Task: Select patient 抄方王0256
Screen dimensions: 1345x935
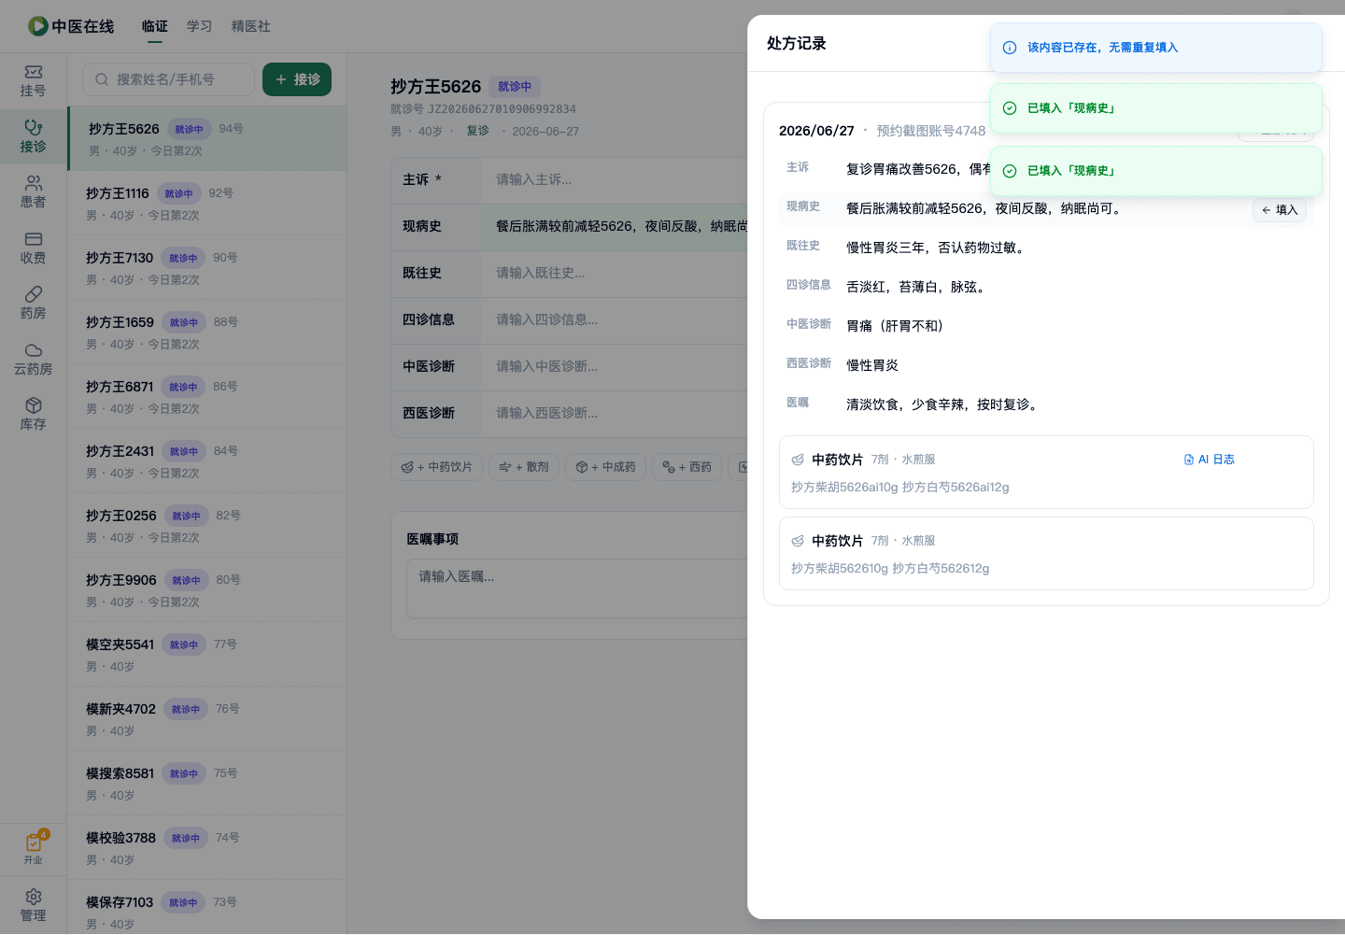Action: click(x=206, y=525)
